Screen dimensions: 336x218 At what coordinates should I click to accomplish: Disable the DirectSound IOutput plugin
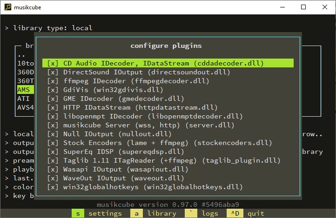pos(53,72)
